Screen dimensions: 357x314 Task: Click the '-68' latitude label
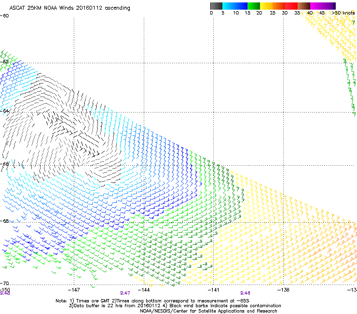click(x=4, y=221)
